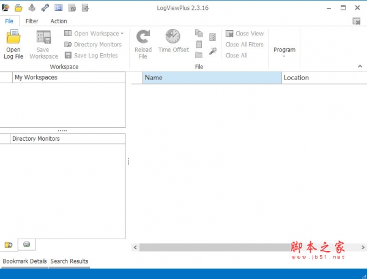367x279 pixels.
Task: Click the blue window icon in title bar
Action: [x=59, y=8]
